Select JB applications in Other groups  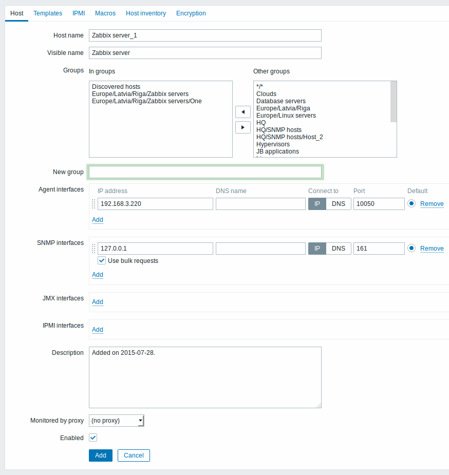coord(277,151)
